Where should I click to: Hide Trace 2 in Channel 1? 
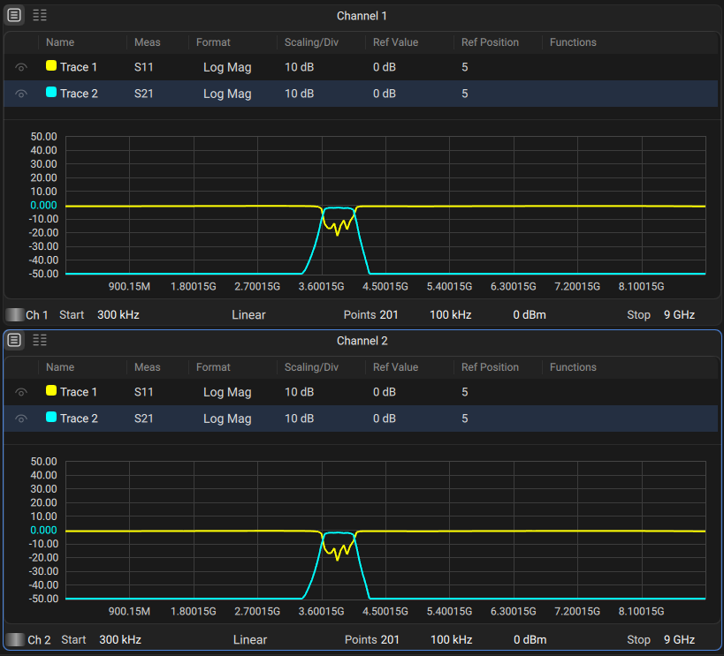click(20, 93)
